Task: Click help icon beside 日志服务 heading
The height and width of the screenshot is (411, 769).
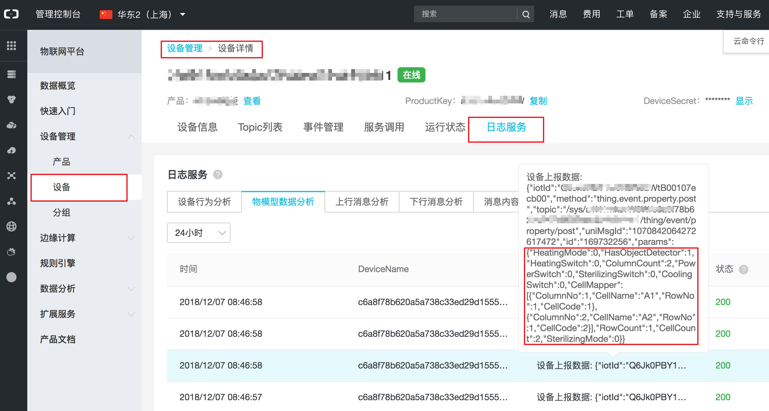Action: (218, 175)
